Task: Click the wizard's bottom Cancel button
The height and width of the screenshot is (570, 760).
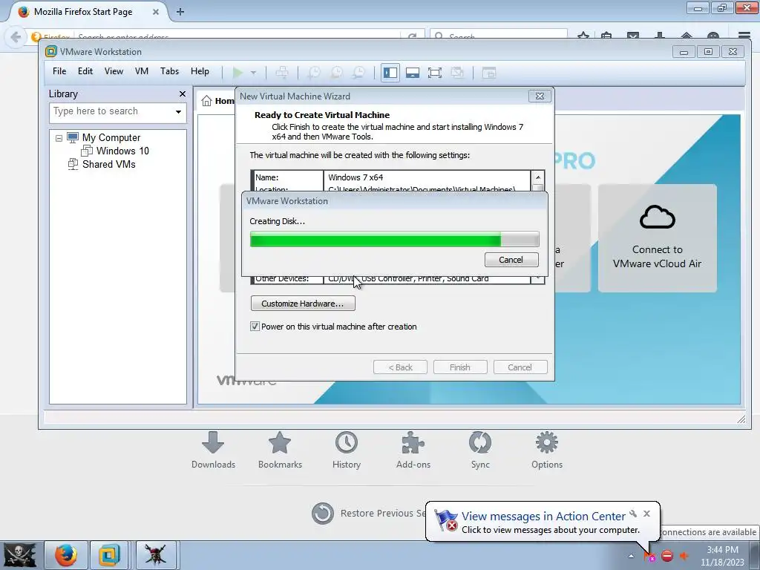Action: [520, 367]
